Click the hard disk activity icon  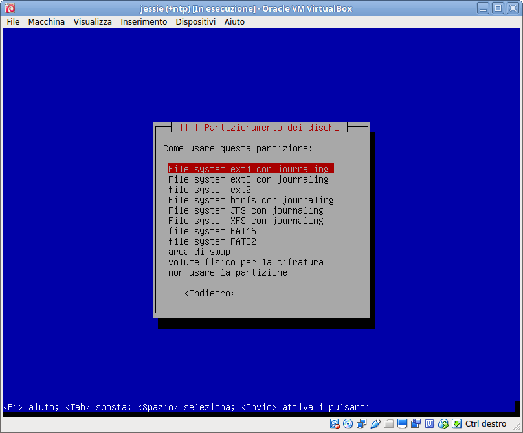[x=335, y=424]
